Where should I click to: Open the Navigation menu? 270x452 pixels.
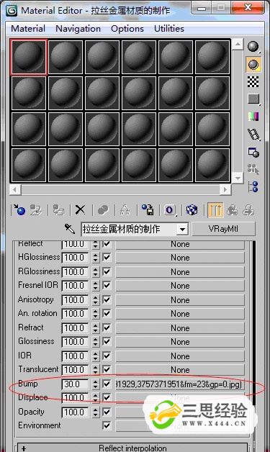pos(78,29)
